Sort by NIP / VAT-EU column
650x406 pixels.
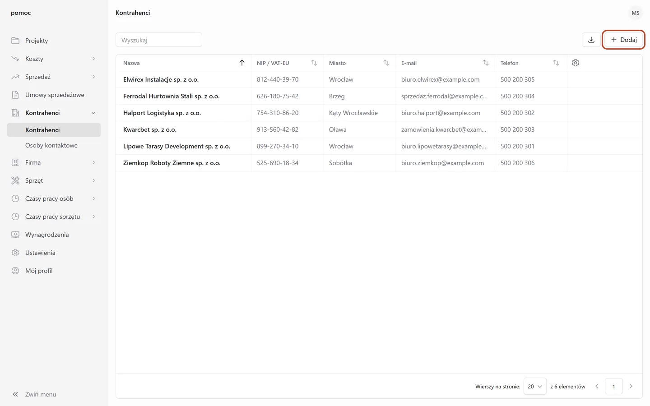pos(314,63)
